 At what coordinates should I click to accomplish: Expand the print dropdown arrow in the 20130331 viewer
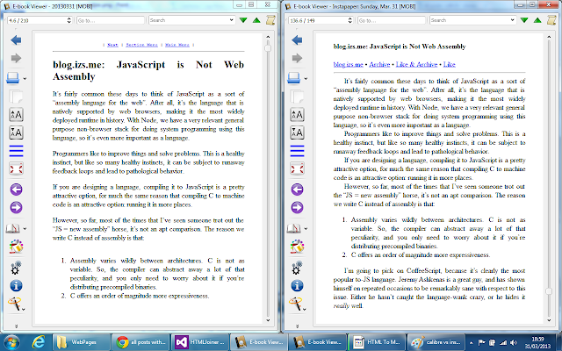click(24, 309)
